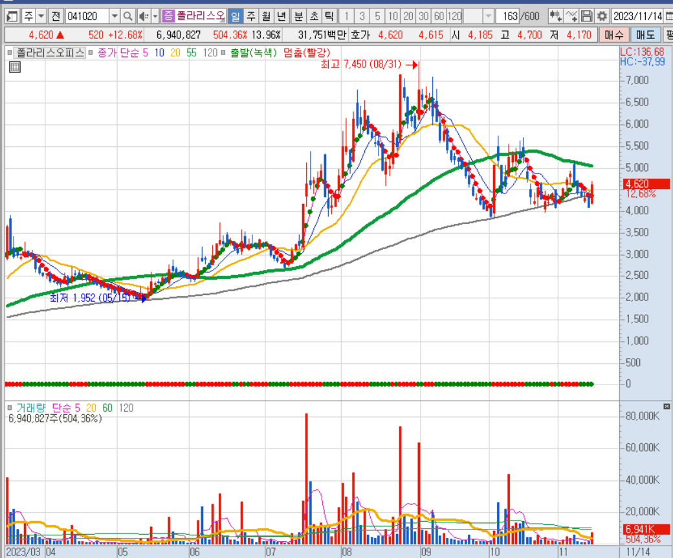Click the stock code field 041020
The width and height of the screenshot is (673, 558).
pyautogui.click(x=87, y=17)
